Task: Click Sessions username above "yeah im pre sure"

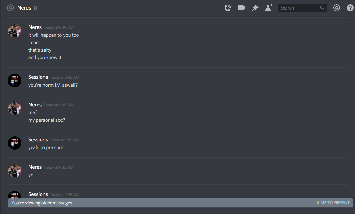Action: (38, 140)
